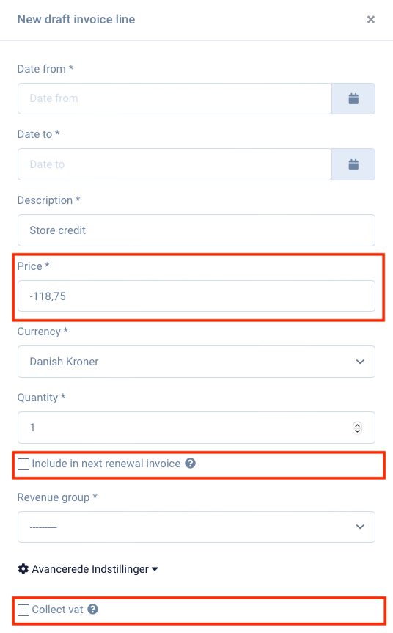Click help icon next to Collect vat
The width and height of the screenshot is (393, 633).
pos(93,610)
